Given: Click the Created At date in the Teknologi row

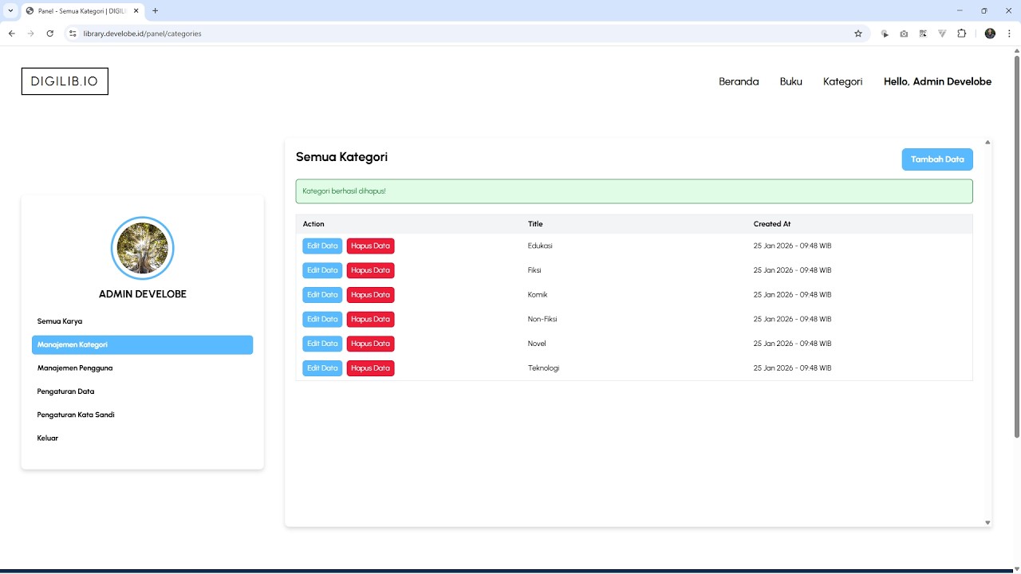Looking at the screenshot, I should pos(792,368).
